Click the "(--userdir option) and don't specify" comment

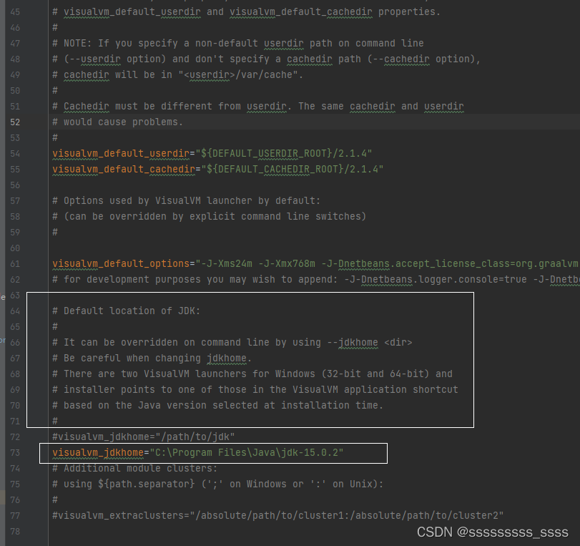tap(266, 59)
